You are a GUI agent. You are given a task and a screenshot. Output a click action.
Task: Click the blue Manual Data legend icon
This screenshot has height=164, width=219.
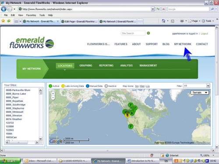[88, 86]
